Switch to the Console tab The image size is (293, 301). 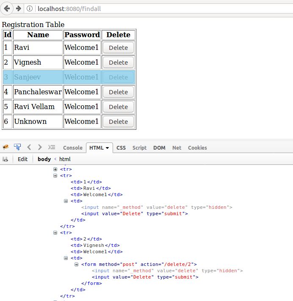click(x=73, y=148)
